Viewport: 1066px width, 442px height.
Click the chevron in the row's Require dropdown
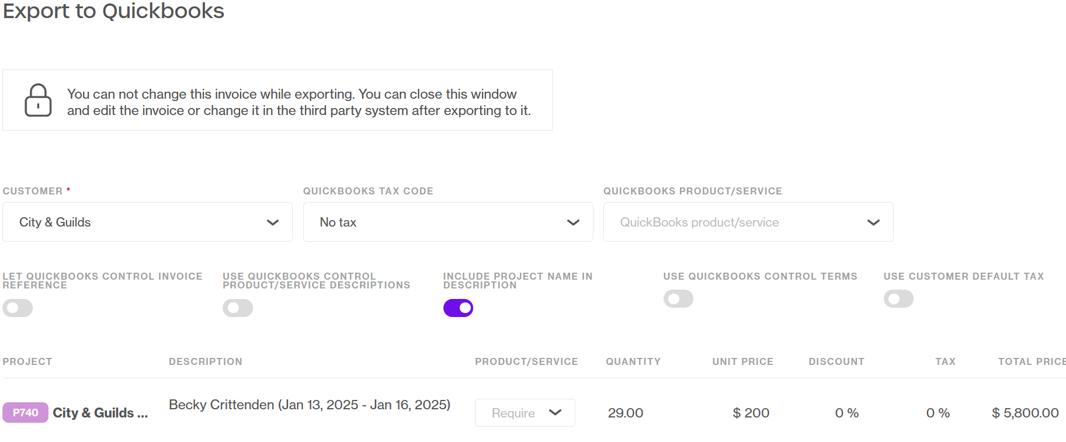pyautogui.click(x=555, y=412)
